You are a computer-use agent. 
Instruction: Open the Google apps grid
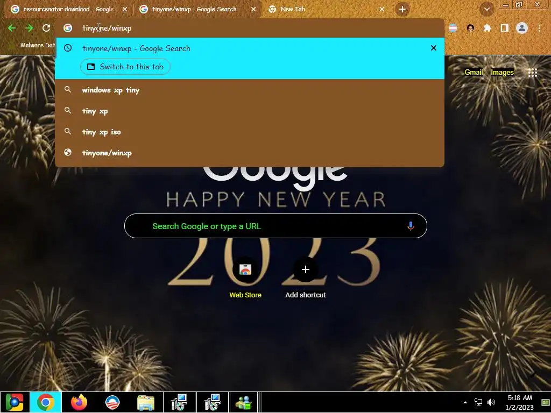(x=533, y=73)
